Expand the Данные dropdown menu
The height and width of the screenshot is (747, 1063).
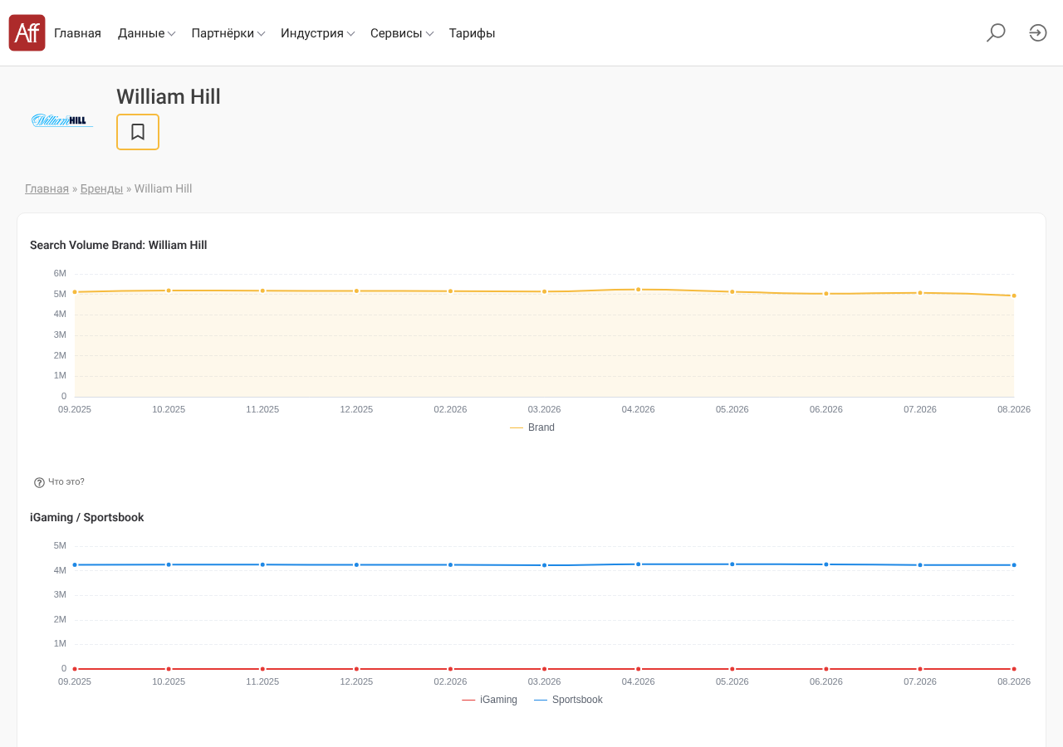point(146,33)
